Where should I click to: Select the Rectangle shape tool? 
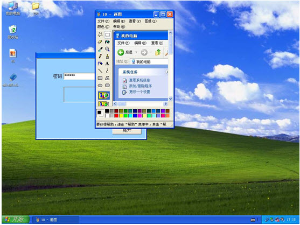pos(100,78)
